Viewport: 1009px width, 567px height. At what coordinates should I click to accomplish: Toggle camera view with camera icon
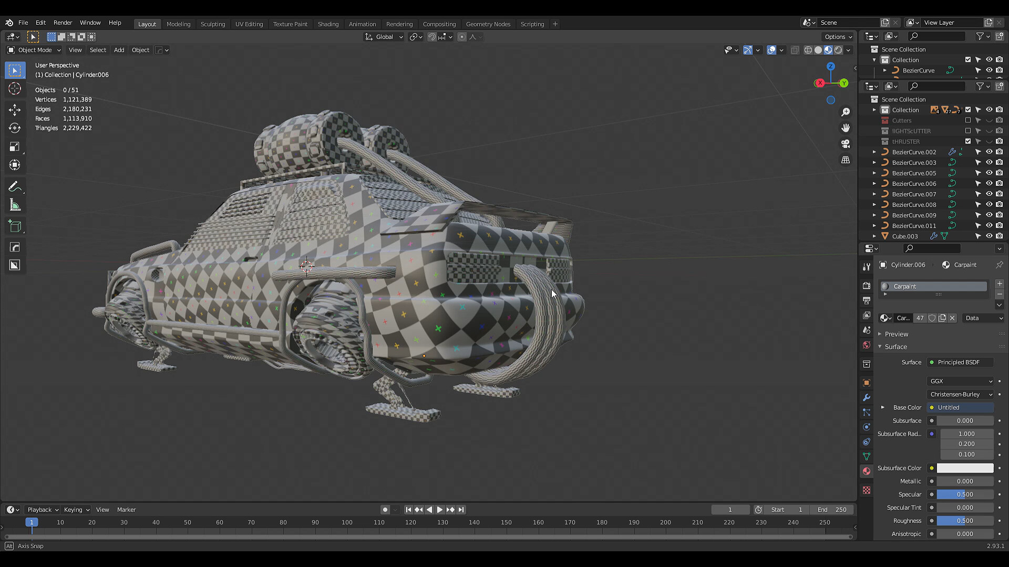tap(846, 144)
